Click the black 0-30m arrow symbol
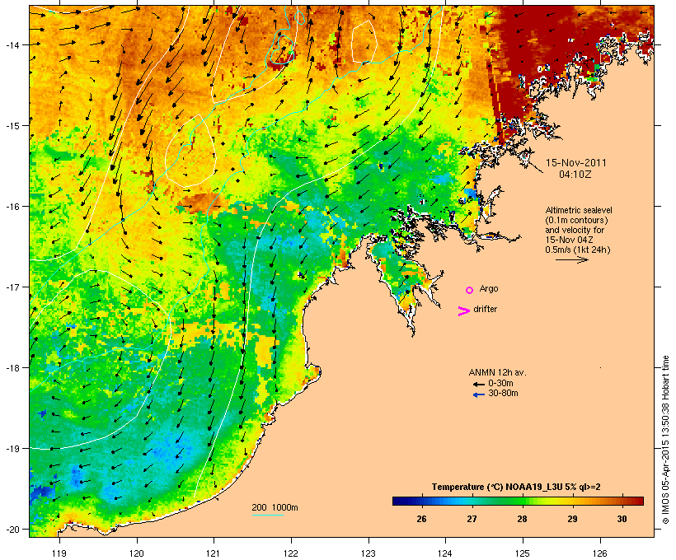The image size is (676, 560). click(x=478, y=385)
